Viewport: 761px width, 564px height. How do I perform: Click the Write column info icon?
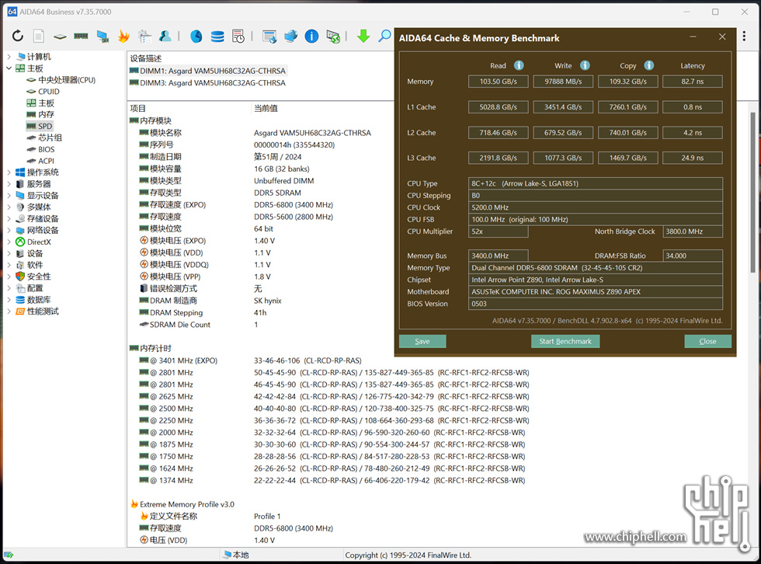[x=585, y=65]
